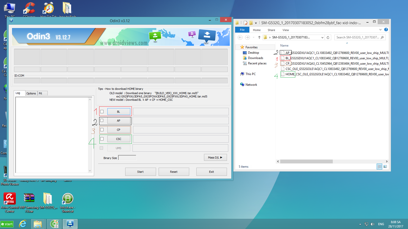Click the Mass D/L button
Viewport: 408px width, 229px height.
click(x=215, y=157)
